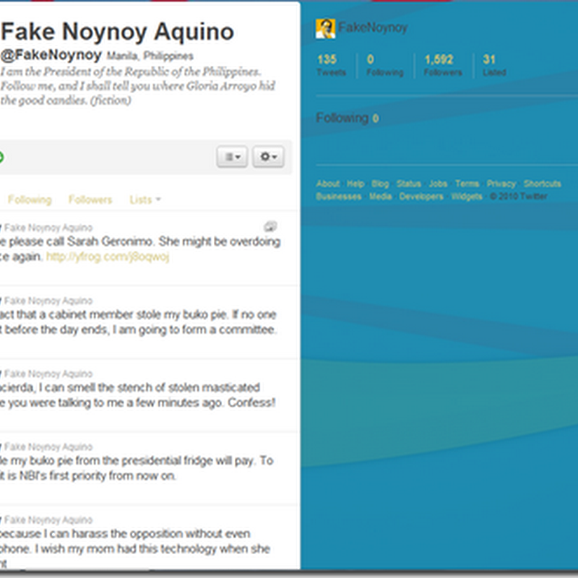Open the Following 0 sidebar heading
Screen dimensions: 578x578
348,118
